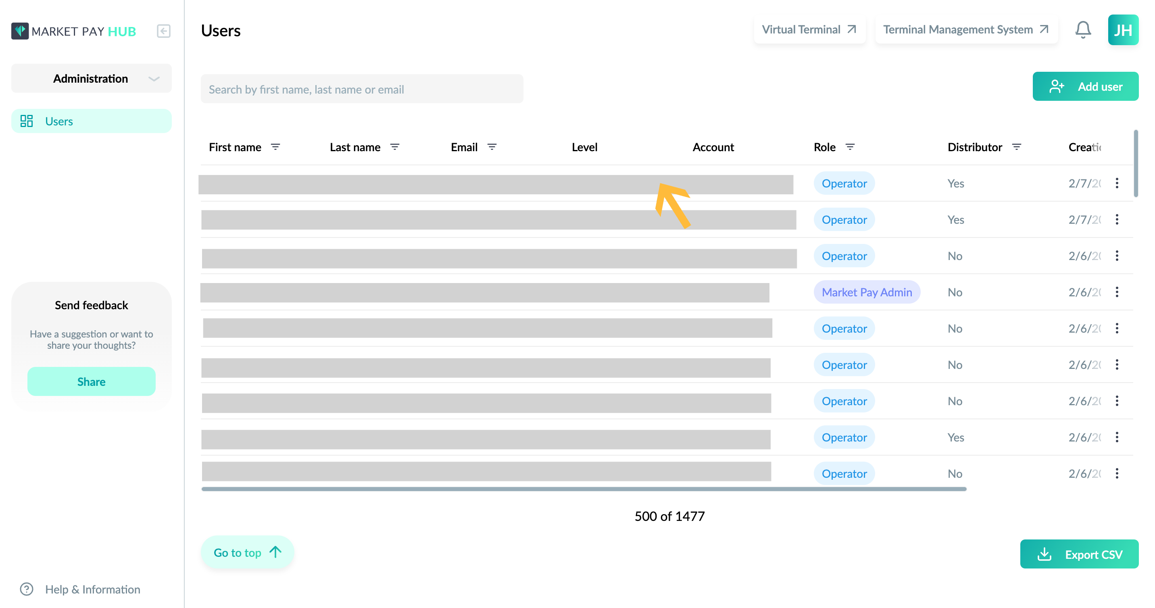Click the horizontal table scrollbar
Image resolution: width=1155 pixels, height=608 pixels.
click(x=584, y=489)
